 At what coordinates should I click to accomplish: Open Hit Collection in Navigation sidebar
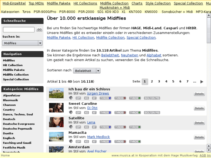(x=13, y=65)
